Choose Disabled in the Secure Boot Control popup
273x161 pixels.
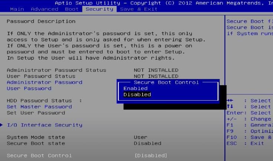click(137, 94)
